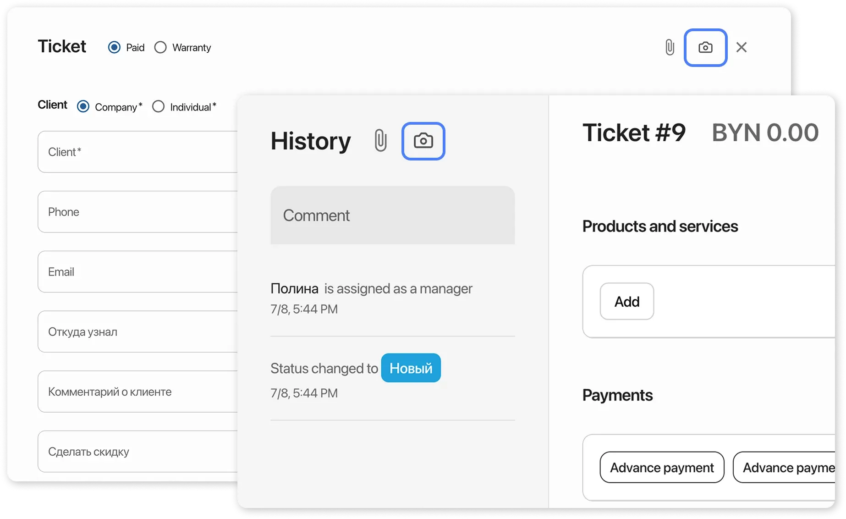Click the Client* input field
This screenshot has height=519, width=846.
(x=137, y=152)
